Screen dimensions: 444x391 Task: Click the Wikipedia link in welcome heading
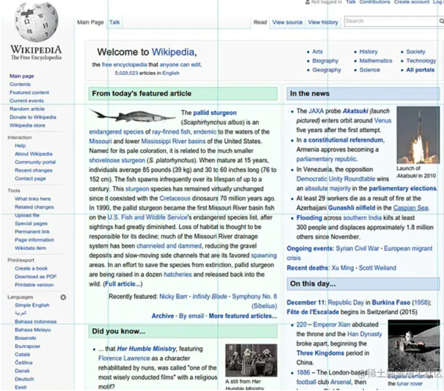tap(173, 52)
